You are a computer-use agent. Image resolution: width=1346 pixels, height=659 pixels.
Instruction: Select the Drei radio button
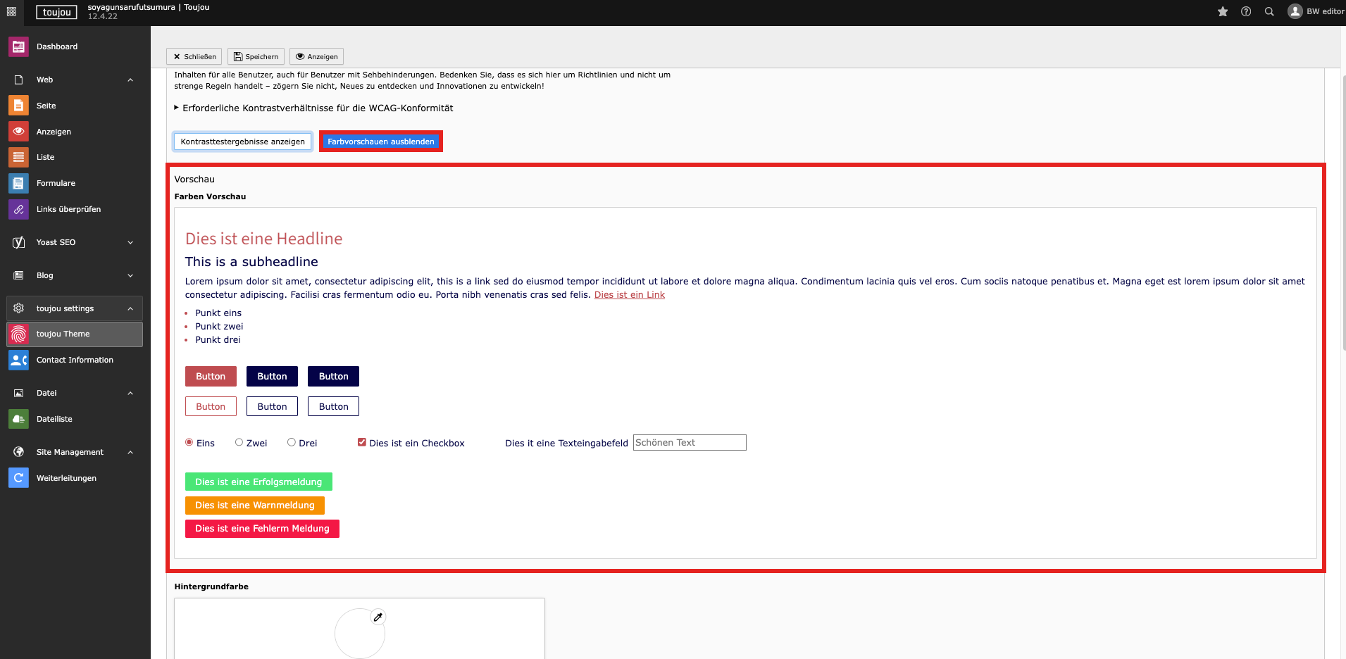[292, 442]
